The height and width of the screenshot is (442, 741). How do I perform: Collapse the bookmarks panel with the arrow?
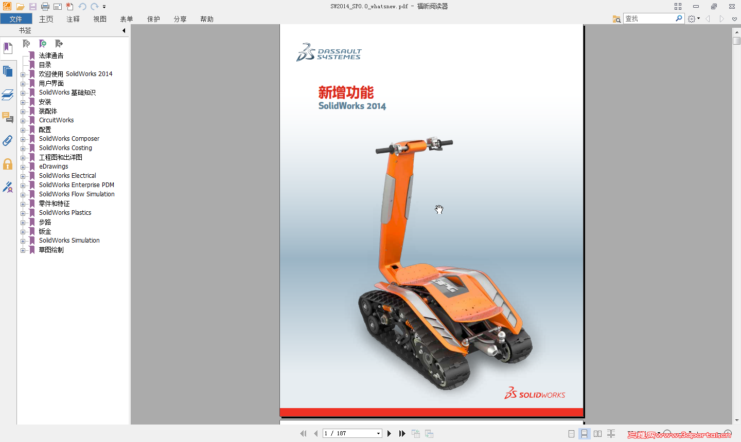(x=123, y=30)
